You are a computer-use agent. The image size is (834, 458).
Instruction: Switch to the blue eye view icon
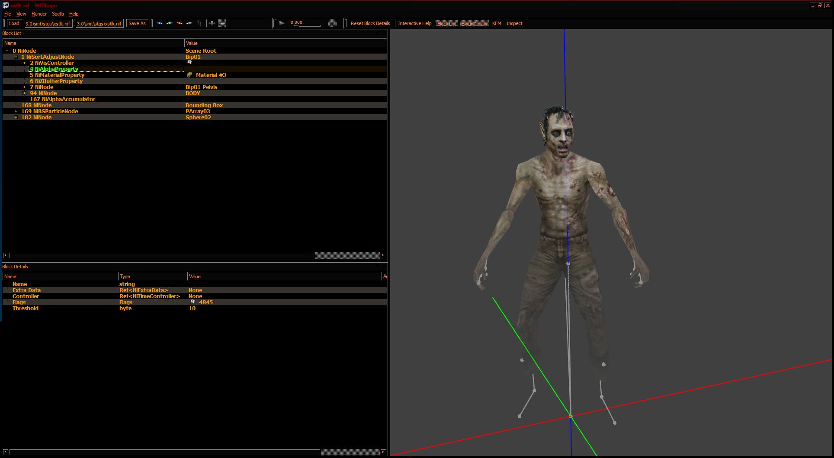point(160,23)
